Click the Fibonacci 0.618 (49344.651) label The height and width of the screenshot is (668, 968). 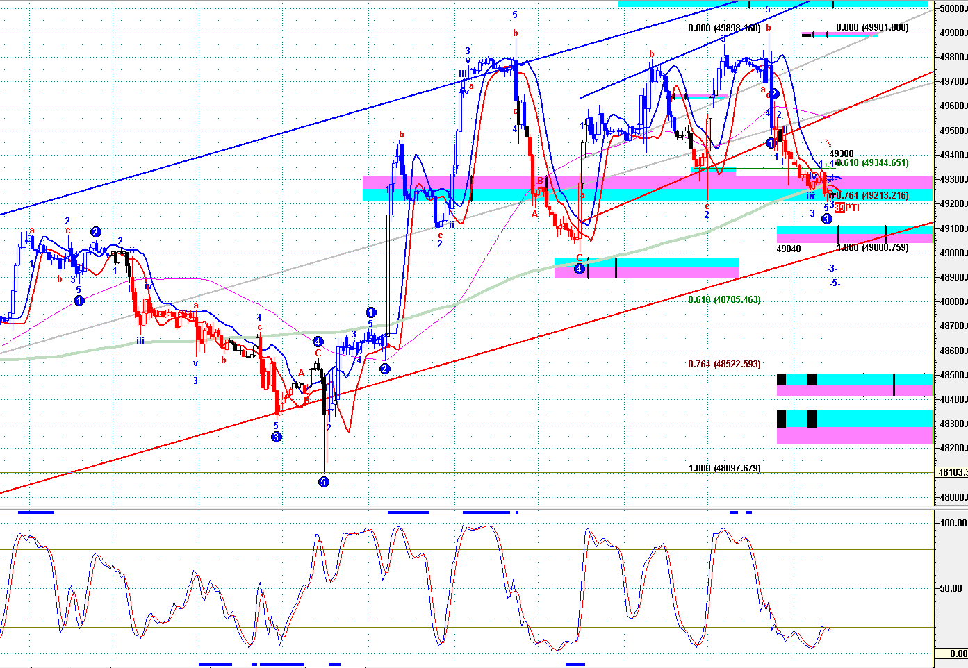[873, 163]
